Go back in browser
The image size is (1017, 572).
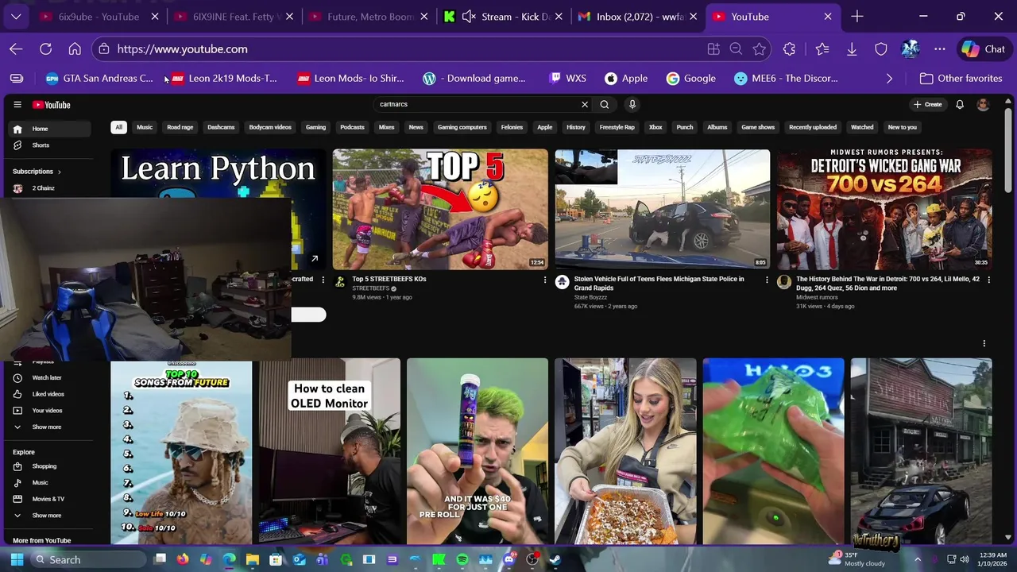point(16,49)
